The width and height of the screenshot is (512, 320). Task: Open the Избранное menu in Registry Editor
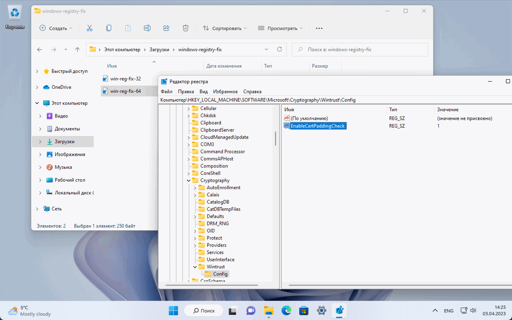coord(225,92)
